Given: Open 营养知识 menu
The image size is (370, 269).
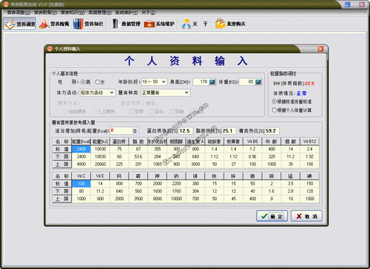Looking at the screenshot, I should pyautogui.click(x=73, y=13).
